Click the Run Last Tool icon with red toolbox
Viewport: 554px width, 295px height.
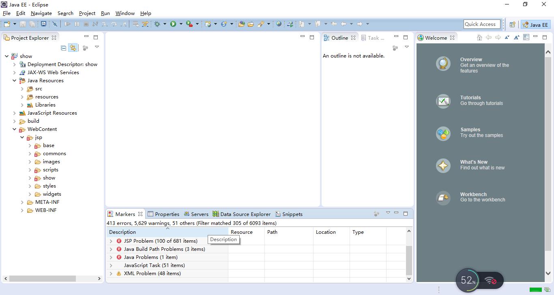189,24
